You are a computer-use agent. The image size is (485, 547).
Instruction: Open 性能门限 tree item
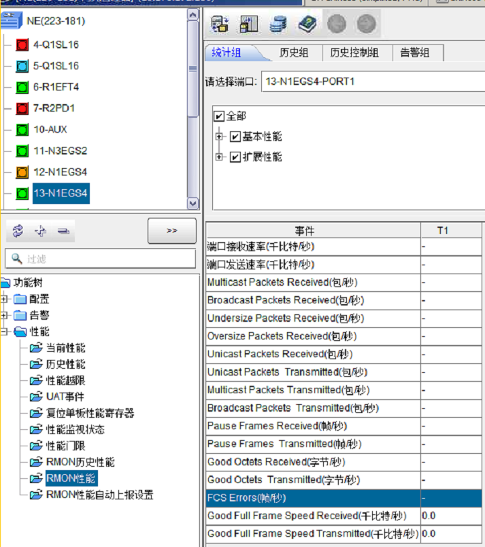65,446
